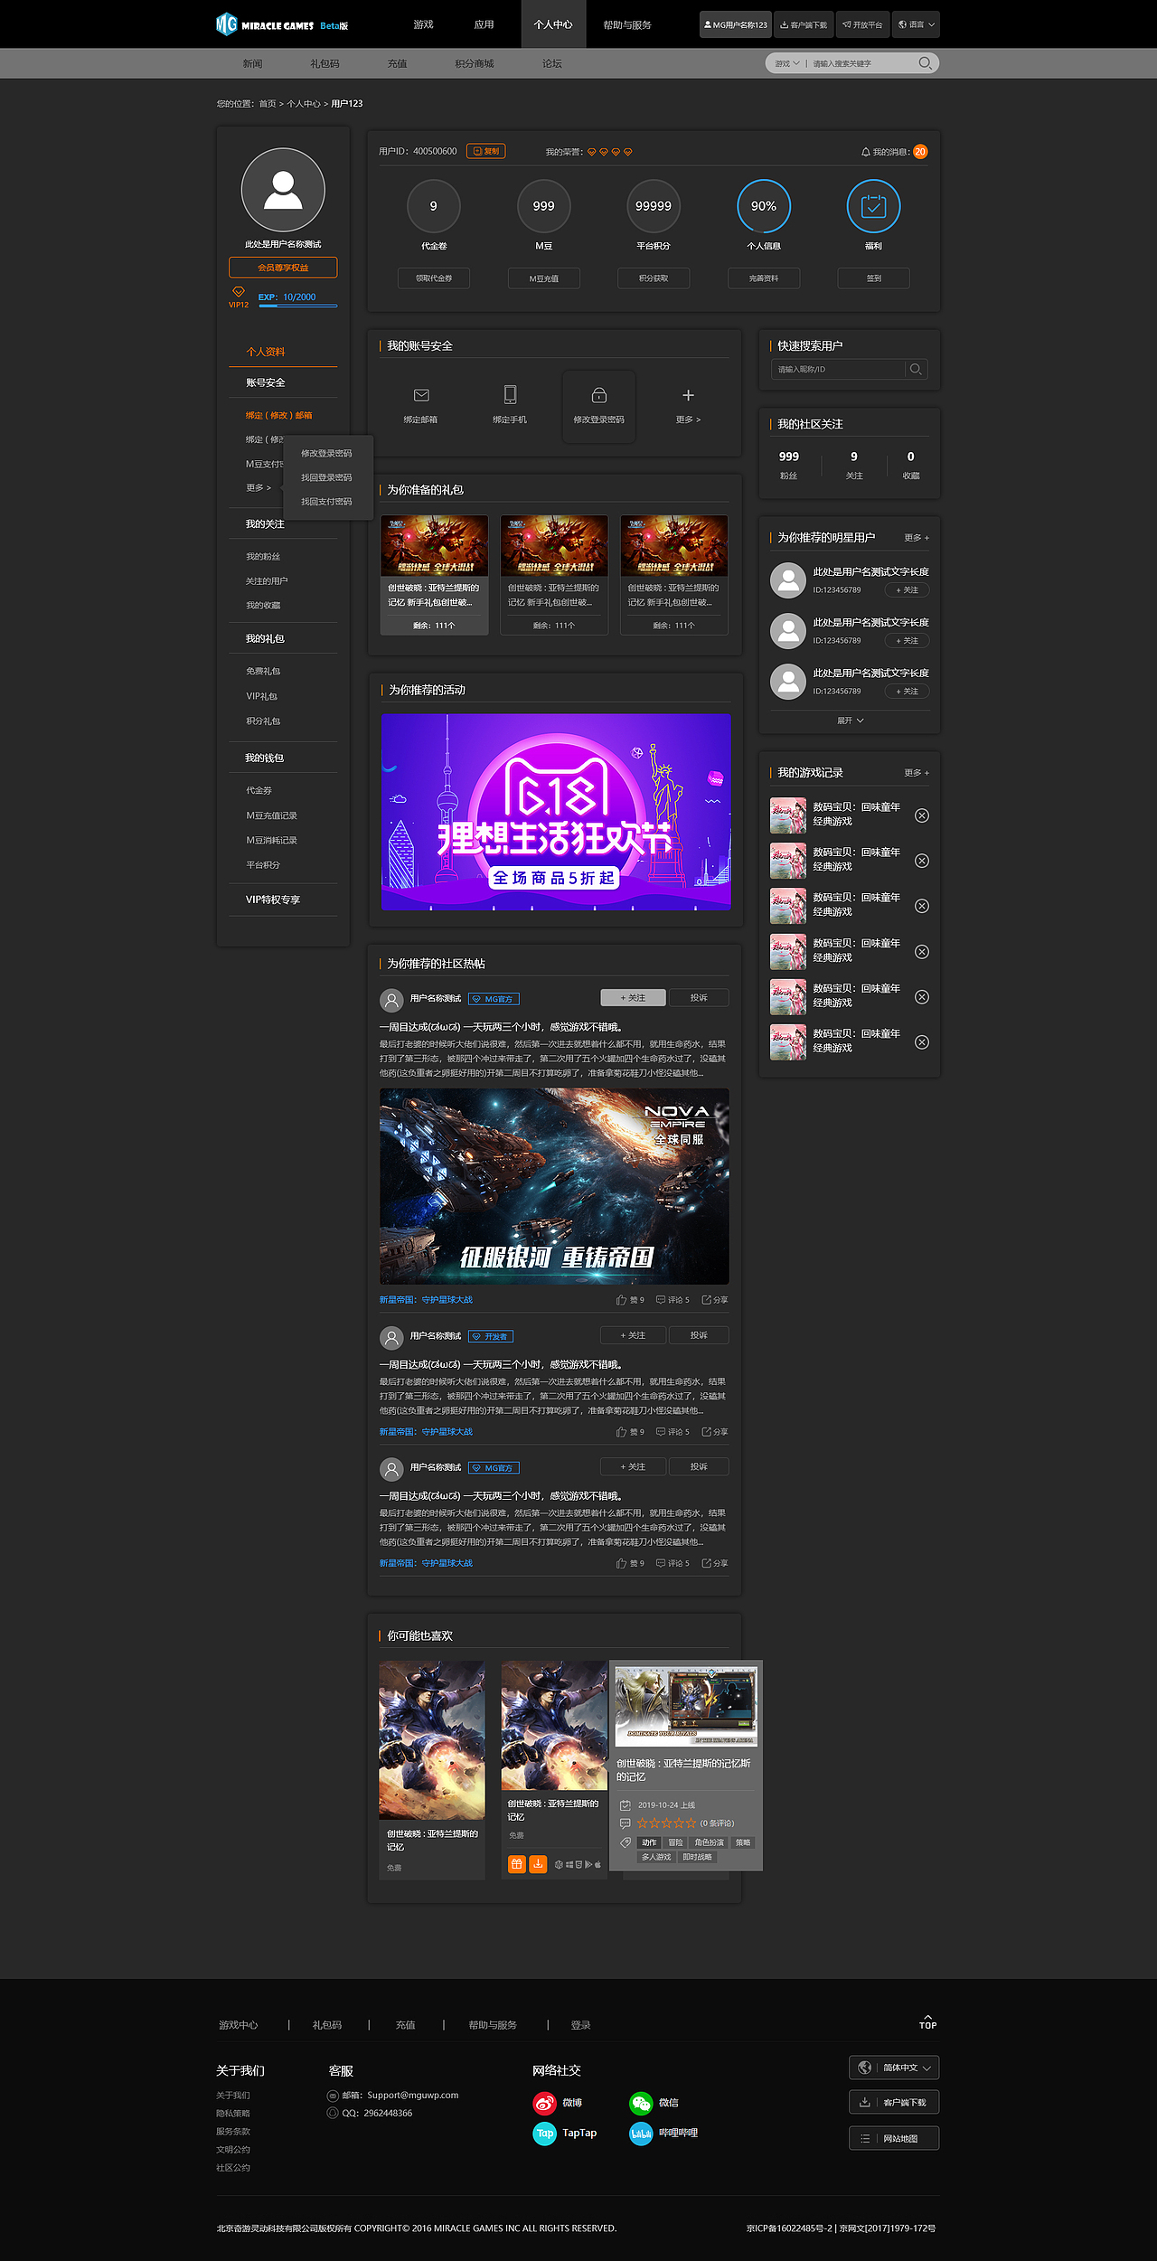Image resolution: width=1157 pixels, height=2261 pixels.
Task: Click the orange download icon on game card
Action: click(538, 1864)
